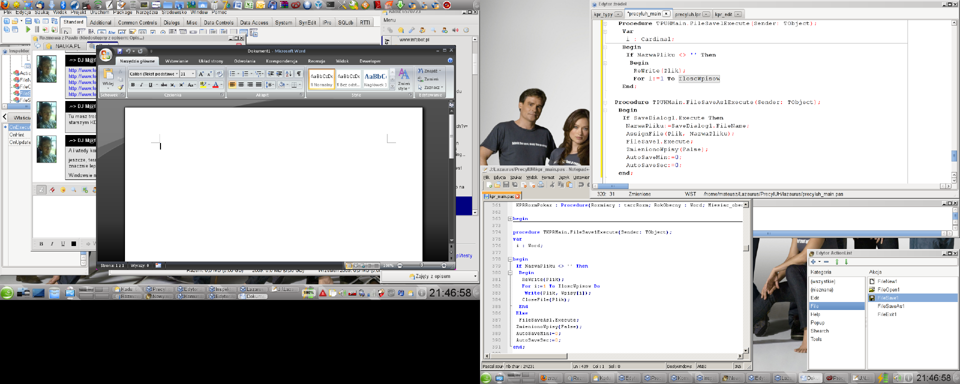Click Lazarus toolbar save icon

28,21
